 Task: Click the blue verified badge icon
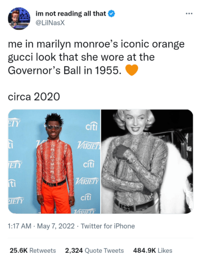click(x=111, y=14)
